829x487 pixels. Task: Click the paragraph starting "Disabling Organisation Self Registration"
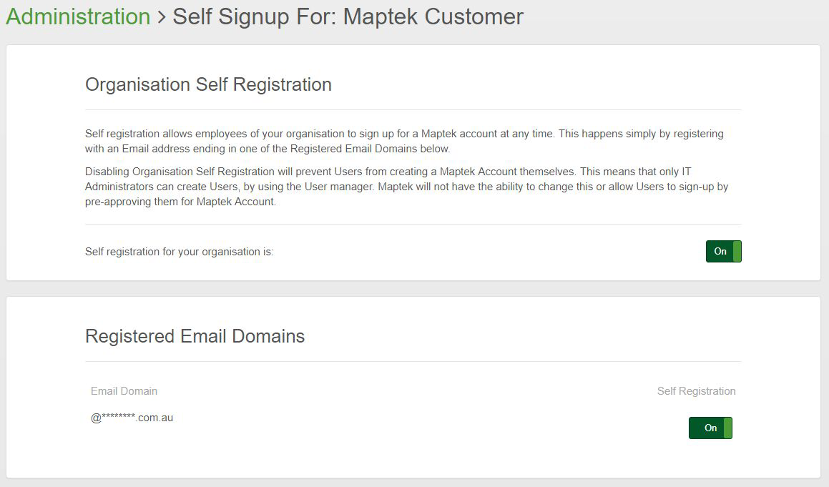point(406,187)
